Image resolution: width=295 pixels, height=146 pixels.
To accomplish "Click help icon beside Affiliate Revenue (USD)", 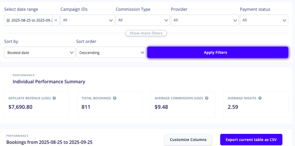I will pyautogui.click(x=54, y=98).
